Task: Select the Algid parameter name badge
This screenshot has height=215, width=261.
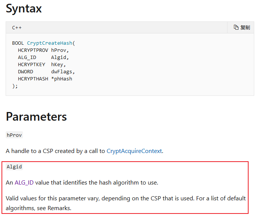Action: [x=14, y=167]
